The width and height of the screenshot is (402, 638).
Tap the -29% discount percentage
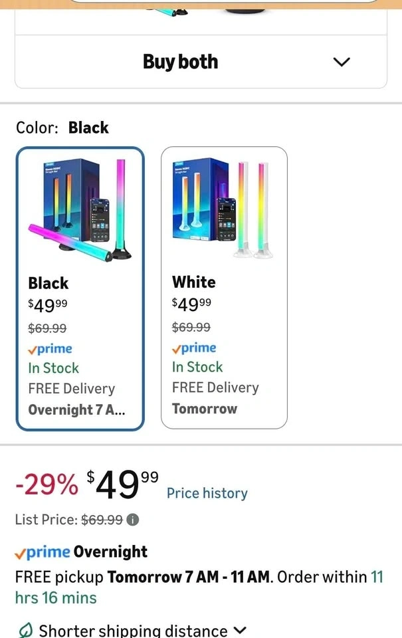coord(47,486)
